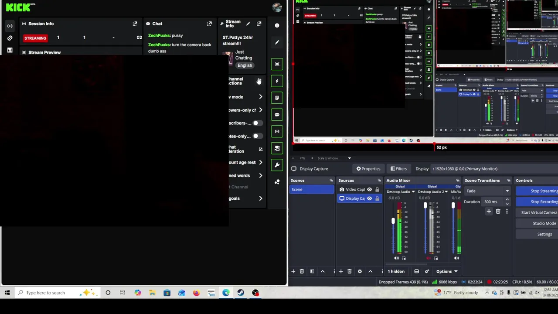Screen dimensions: 558x314
Task: Click Start Virtual Camera
Action: coord(537,212)
